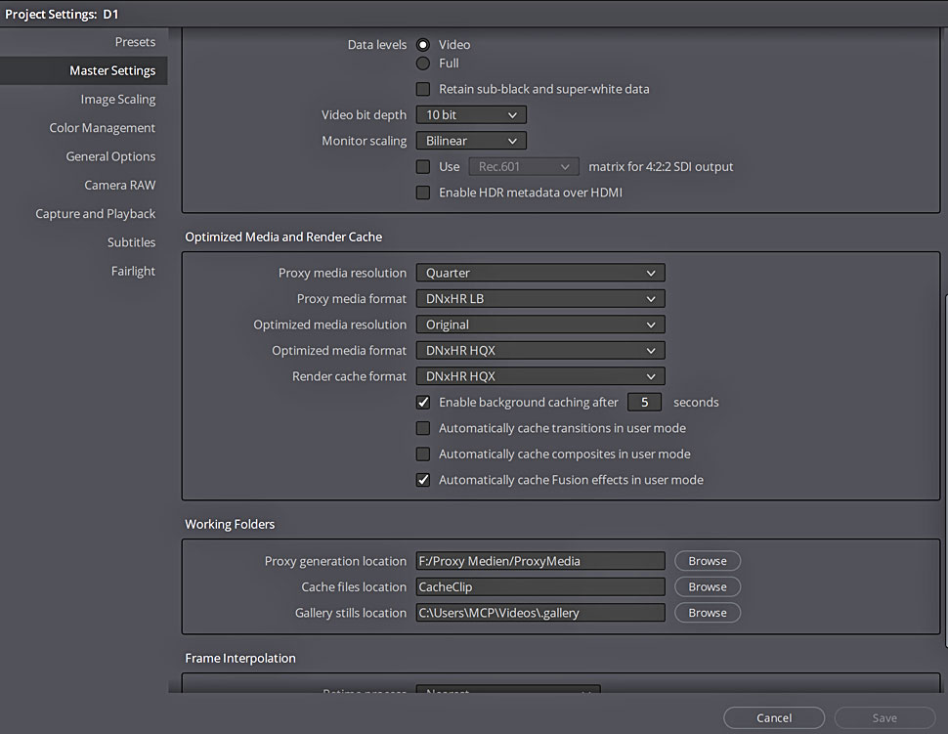The image size is (948, 734).
Task: Select Master Settings in the sidebar
Action: [x=83, y=70]
